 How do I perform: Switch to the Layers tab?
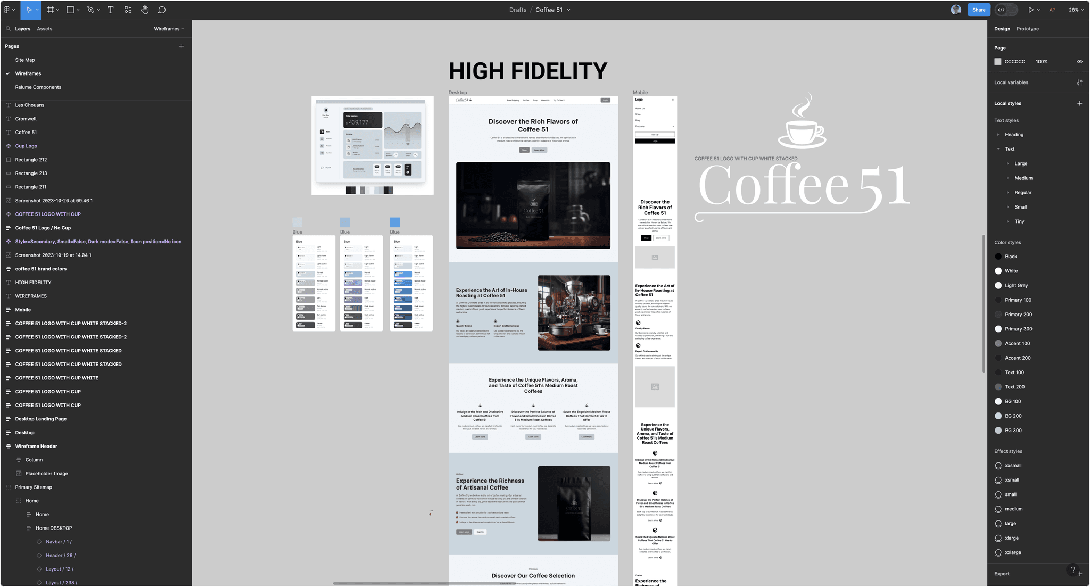coord(22,29)
